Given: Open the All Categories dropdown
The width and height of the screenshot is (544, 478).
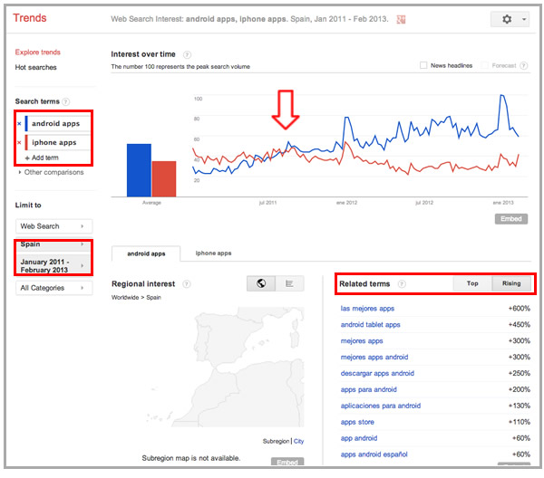Looking at the screenshot, I should tap(53, 288).
